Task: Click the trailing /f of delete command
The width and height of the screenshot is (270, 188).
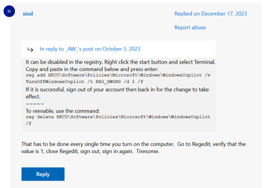Action: click(28, 123)
